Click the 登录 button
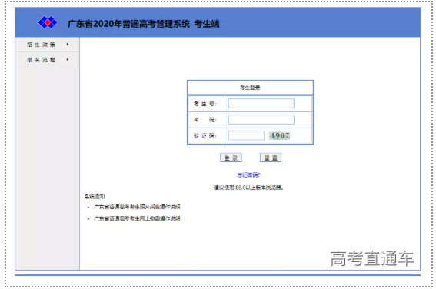This screenshot has height=289, width=436. pos(231,158)
